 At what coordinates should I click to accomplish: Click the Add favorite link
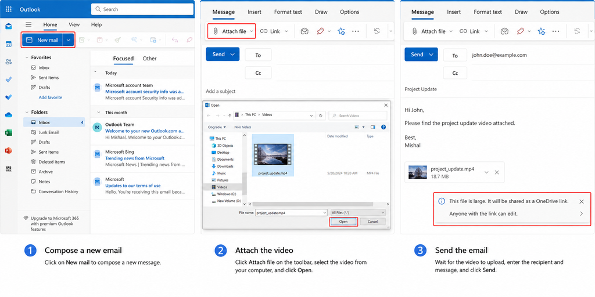[51, 97]
